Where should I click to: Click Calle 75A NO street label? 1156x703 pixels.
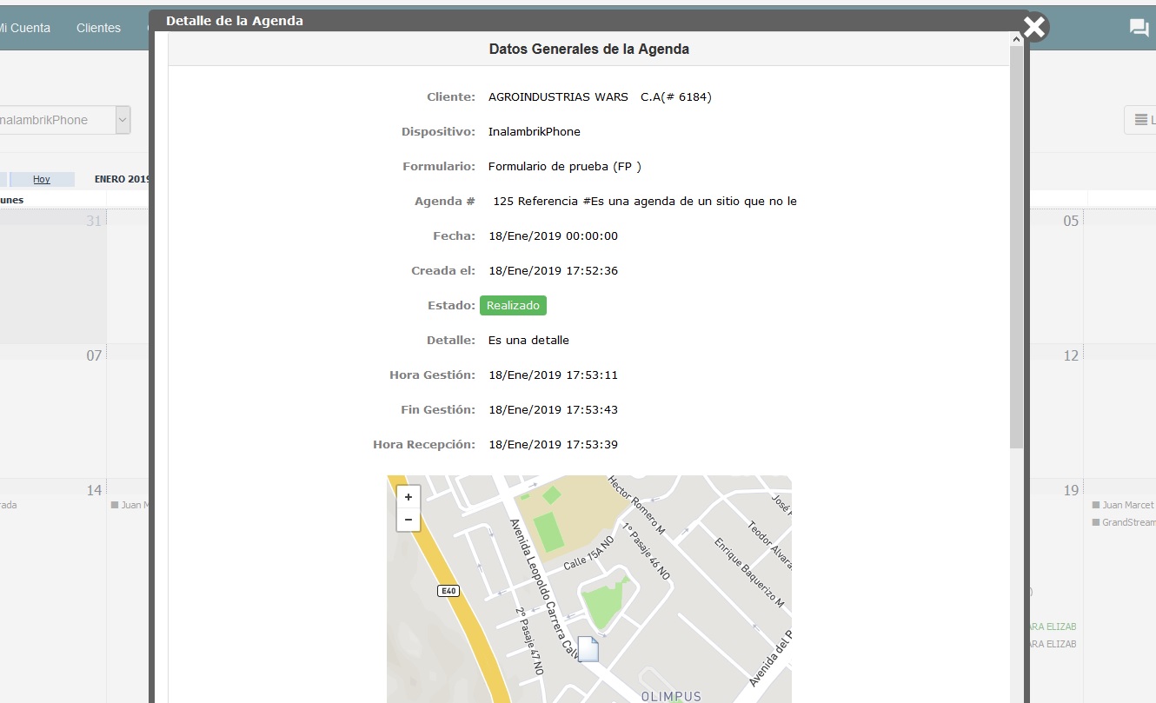[x=588, y=553]
